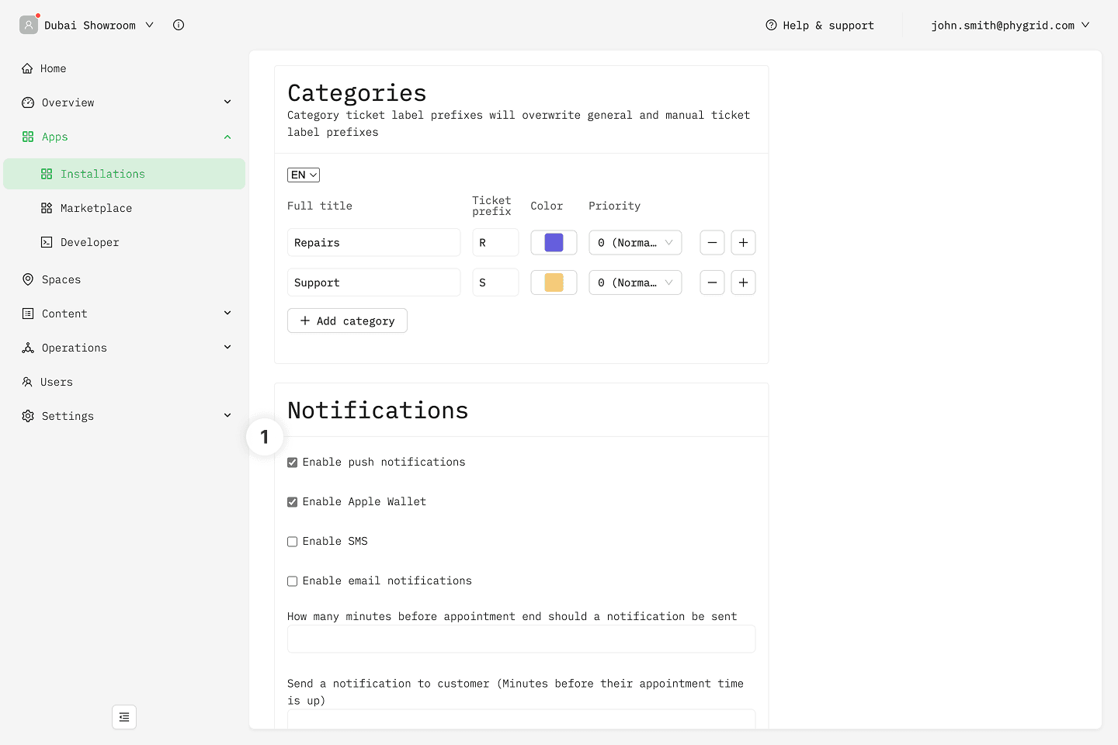Select the Developer submenu item
Screen dimensions: 1118x745
[89, 242]
